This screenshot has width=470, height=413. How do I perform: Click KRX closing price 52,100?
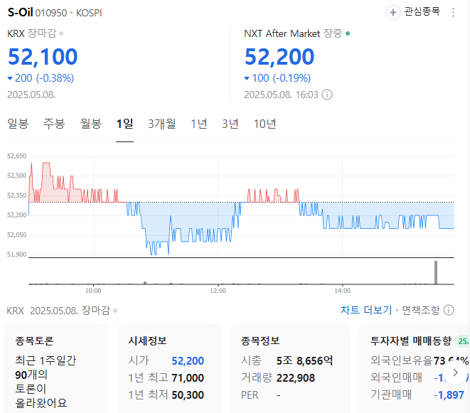coord(43,57)
